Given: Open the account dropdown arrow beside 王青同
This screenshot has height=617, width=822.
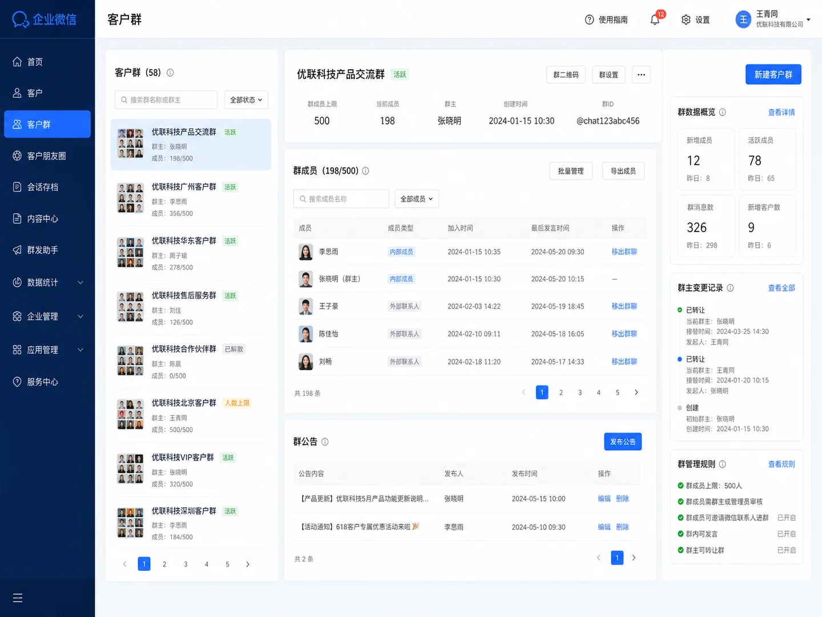Looking at the screenshot, I should pyautogui.click(x=808, y=19).
